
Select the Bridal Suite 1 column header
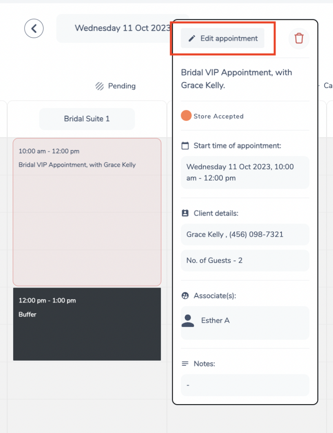[87, 119]
